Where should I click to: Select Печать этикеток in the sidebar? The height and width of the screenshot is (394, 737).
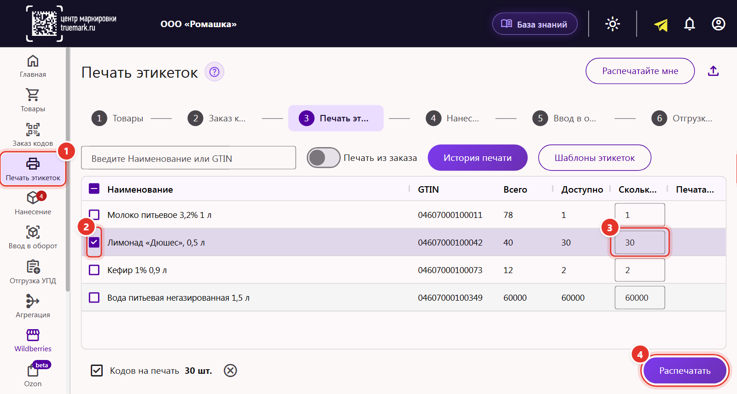click(x=33, y=169)
